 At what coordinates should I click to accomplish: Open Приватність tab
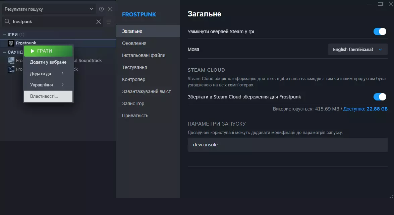(x=148, y=116)
